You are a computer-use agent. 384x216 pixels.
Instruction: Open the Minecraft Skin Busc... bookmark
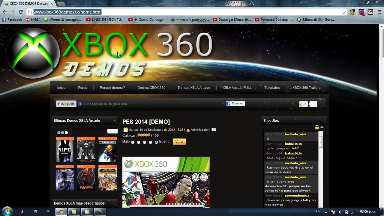tap(316, 20)
